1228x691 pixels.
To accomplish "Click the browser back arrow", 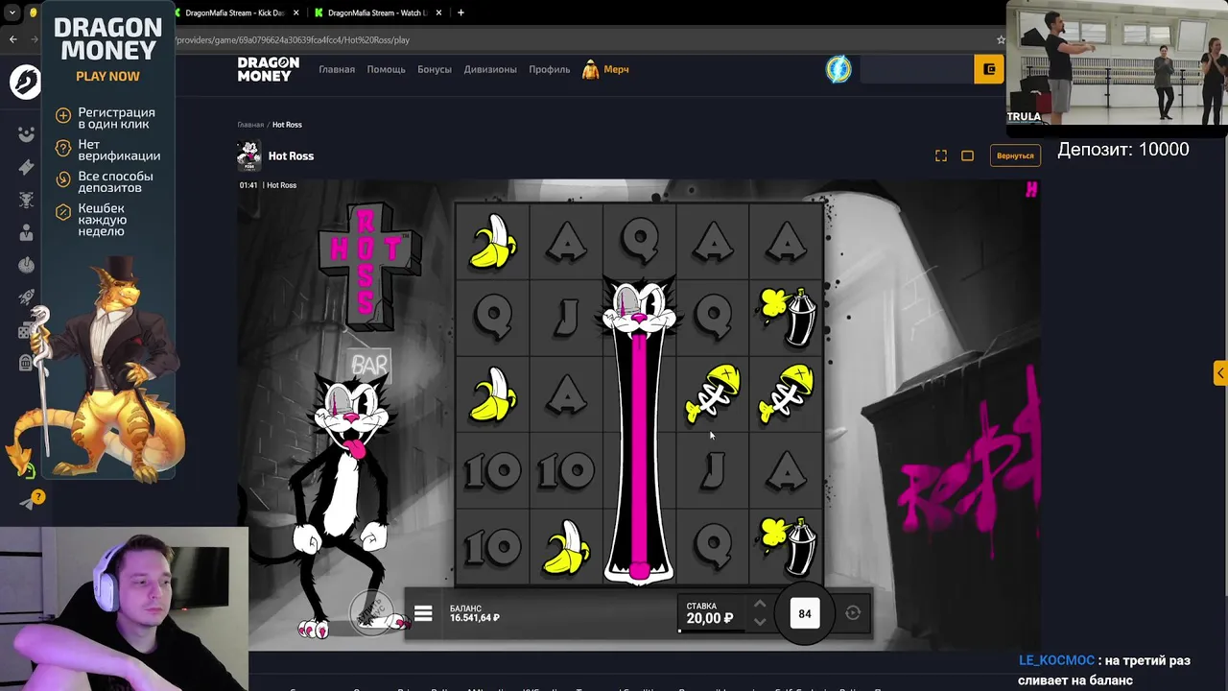I will (12, 39).
